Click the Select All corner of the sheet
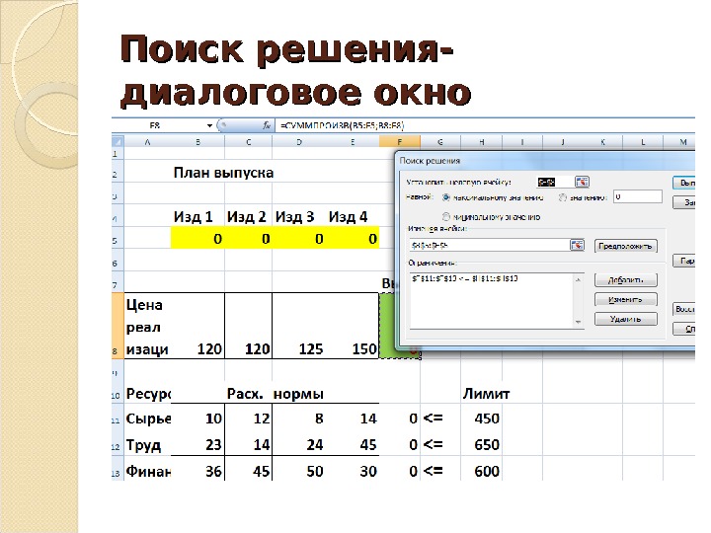The width and height of the screenshot is (711, 533). pos(118,142)
